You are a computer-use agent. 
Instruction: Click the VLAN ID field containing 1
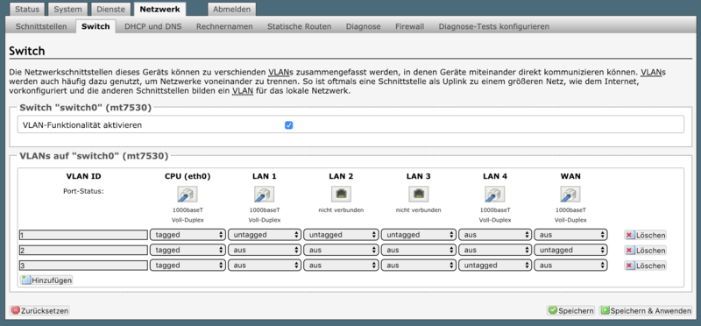click(83, 235)
